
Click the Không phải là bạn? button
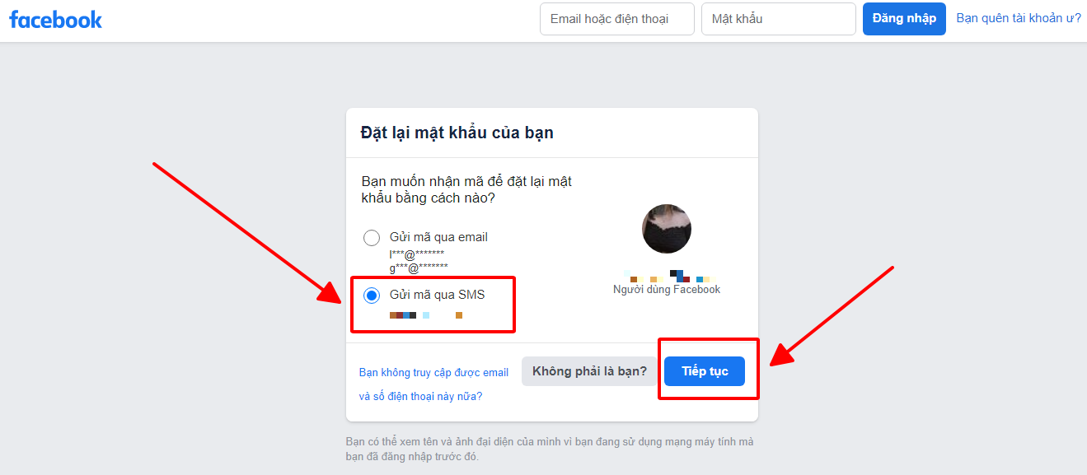(590, 371)
